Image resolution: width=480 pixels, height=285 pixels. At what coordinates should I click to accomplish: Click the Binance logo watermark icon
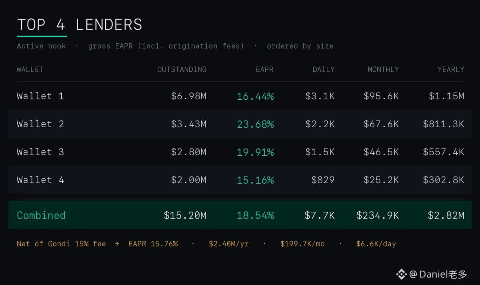[x=401, y=274]
